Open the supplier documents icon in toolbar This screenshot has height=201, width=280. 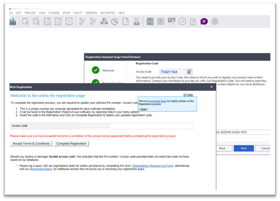coord(36,22)
